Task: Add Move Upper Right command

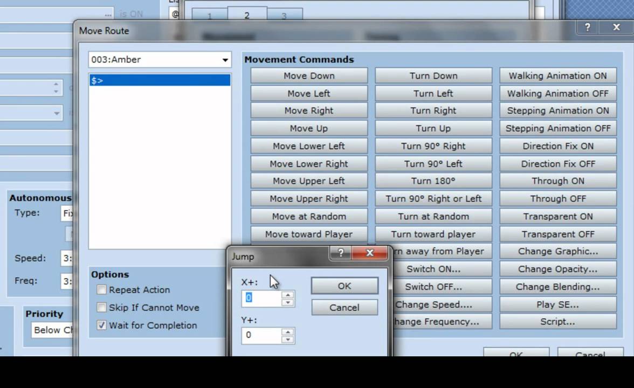Action: (x=309, y=198)
